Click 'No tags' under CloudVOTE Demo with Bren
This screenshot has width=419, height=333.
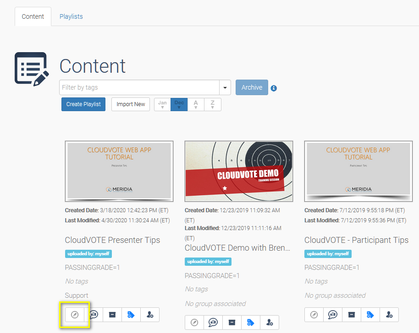pyautogui.click(x=196, y=289)
